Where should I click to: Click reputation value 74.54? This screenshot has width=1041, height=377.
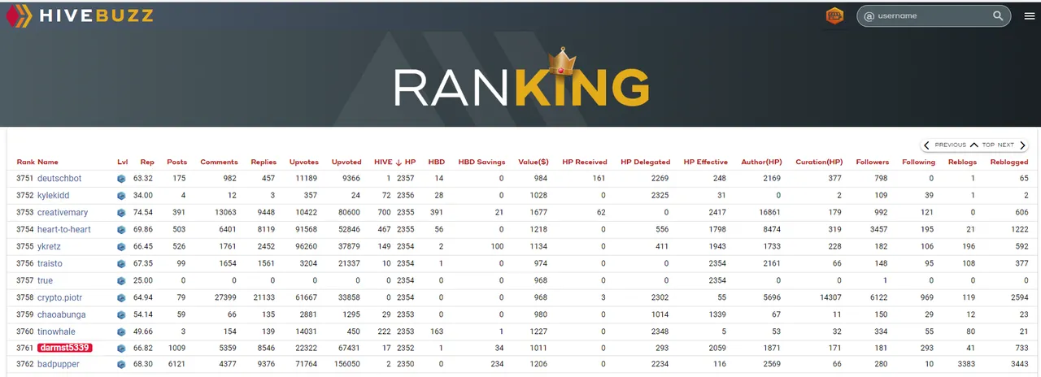pos(143,212)
